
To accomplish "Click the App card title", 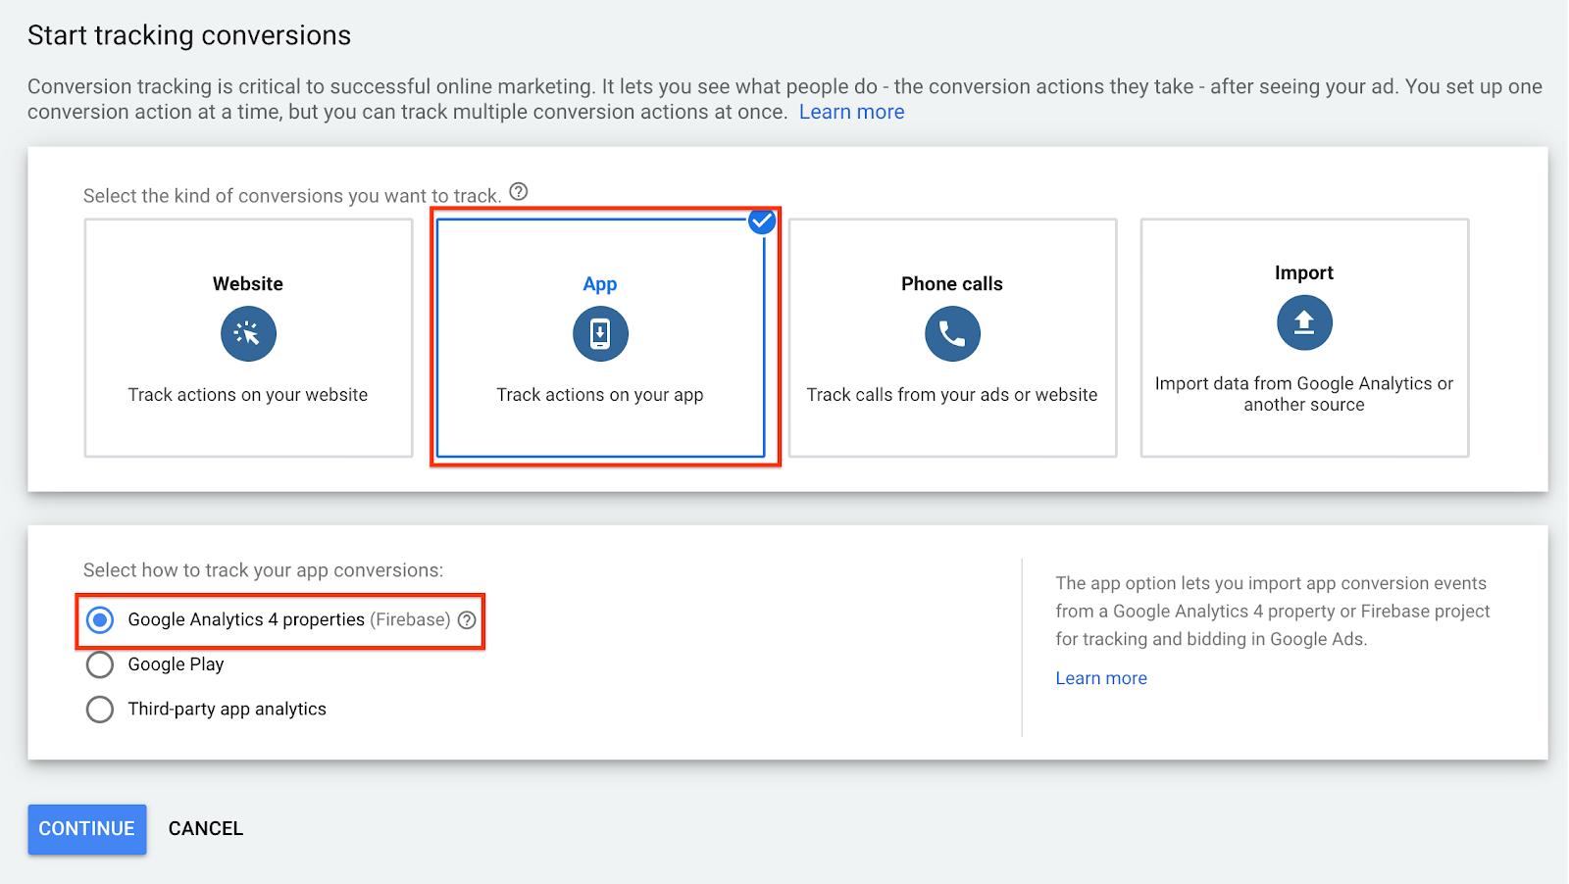I will [600, 284].
